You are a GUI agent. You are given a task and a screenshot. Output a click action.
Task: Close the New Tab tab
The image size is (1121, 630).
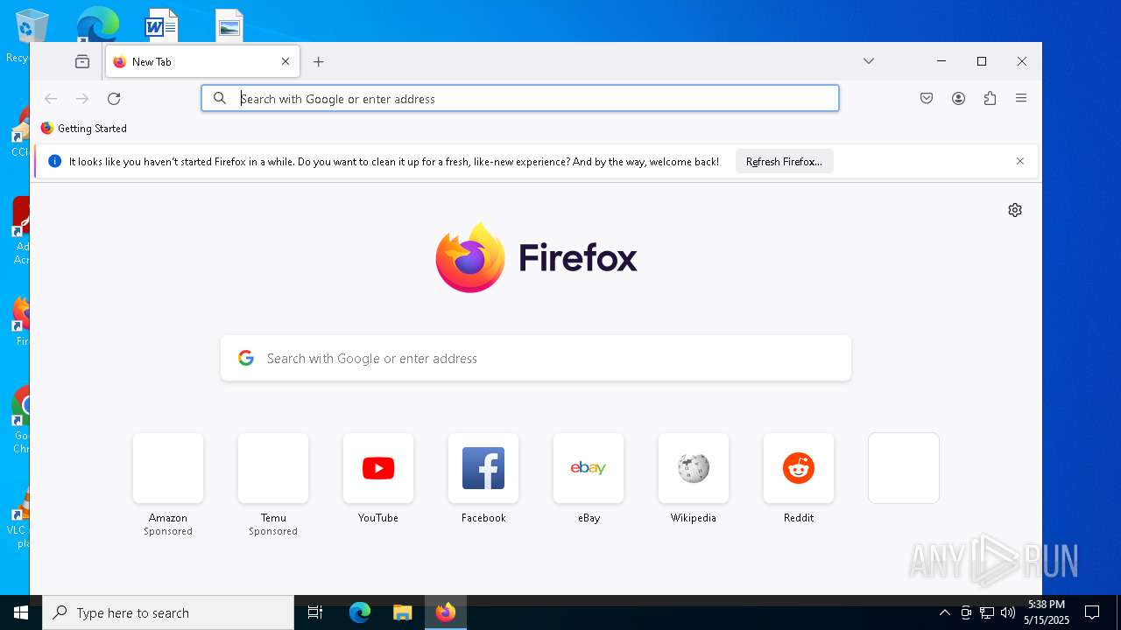click(286, 61)
